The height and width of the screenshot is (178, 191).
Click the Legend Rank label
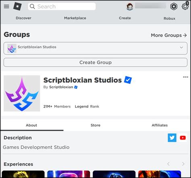87,107
